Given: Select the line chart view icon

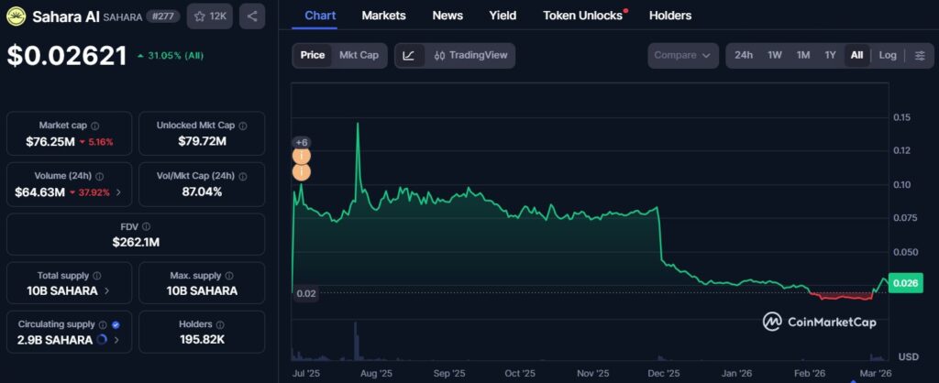Looking at the screenshot, I should coord(409,55).
